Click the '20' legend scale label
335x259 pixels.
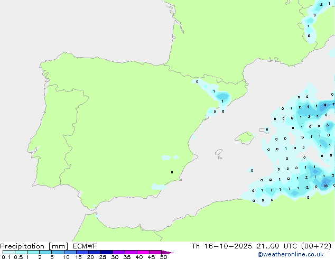(90, 257)
